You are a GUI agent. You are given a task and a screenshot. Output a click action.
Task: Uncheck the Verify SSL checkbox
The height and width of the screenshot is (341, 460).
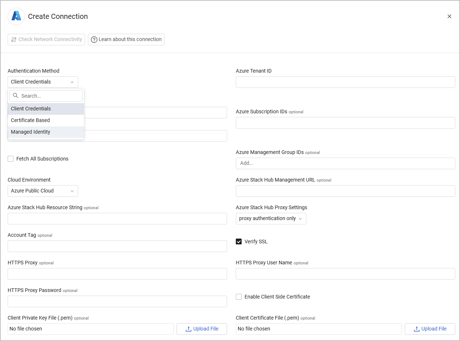[x=239, y=241]
